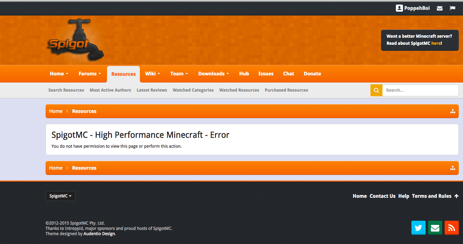
Task: Open Purchased Resources link
Action: [286, 90]
